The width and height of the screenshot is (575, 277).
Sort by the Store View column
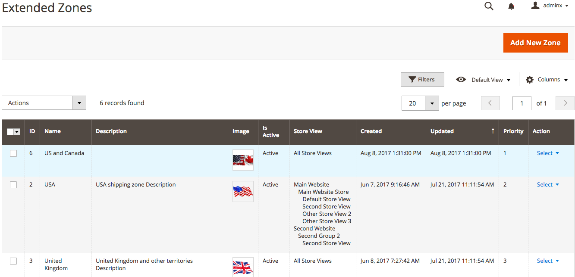click(x=323, y=131)
